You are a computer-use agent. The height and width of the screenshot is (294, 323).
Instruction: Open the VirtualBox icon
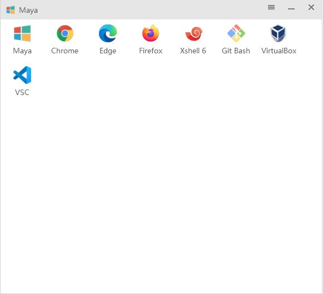tap(278, 33)
